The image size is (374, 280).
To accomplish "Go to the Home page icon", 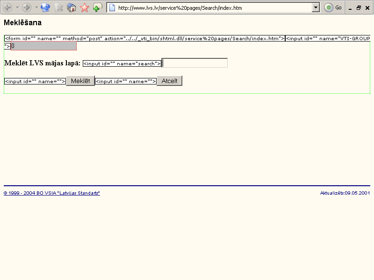I will click(72, 7).
